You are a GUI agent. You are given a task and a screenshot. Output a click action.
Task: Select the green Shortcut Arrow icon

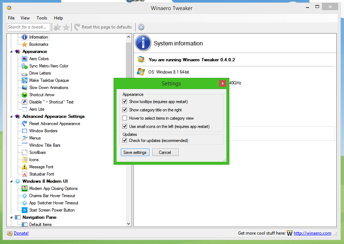pos(25,95)
